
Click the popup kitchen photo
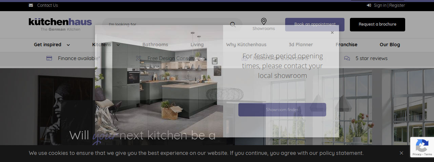coord(159,81)
